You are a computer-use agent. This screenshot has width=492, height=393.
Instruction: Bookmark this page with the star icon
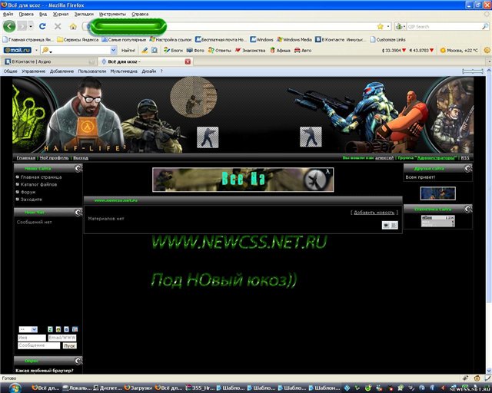click(x=381, y=26)
